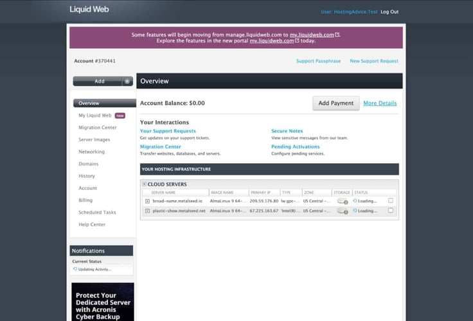Click the IP address 209.59.176.80

(x=264, y=201)
